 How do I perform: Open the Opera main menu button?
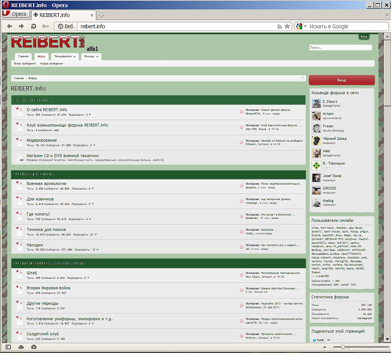[x=15, y=14]
